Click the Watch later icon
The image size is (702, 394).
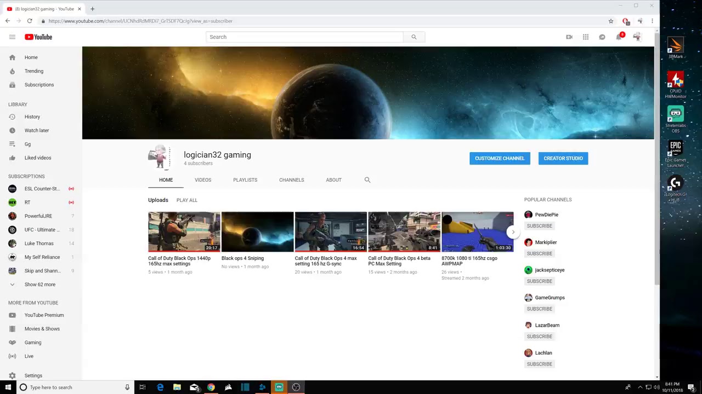(12, 130)
